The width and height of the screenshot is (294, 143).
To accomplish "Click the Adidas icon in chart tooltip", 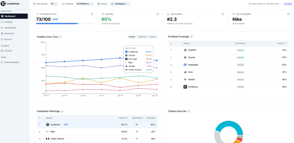I will [x=126, y=66].
